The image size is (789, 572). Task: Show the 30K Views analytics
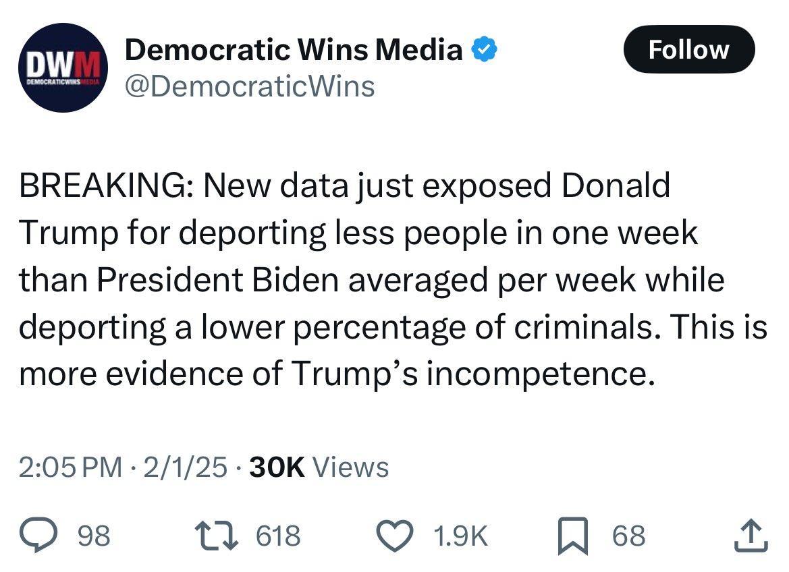pos(319,467)
